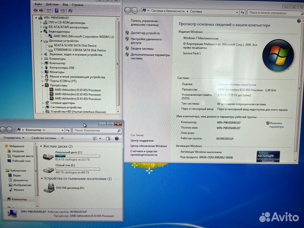The image size is (304, 228).
Task: Collapse the Видеоадаптеры node
Action: [x=41, y=31]
